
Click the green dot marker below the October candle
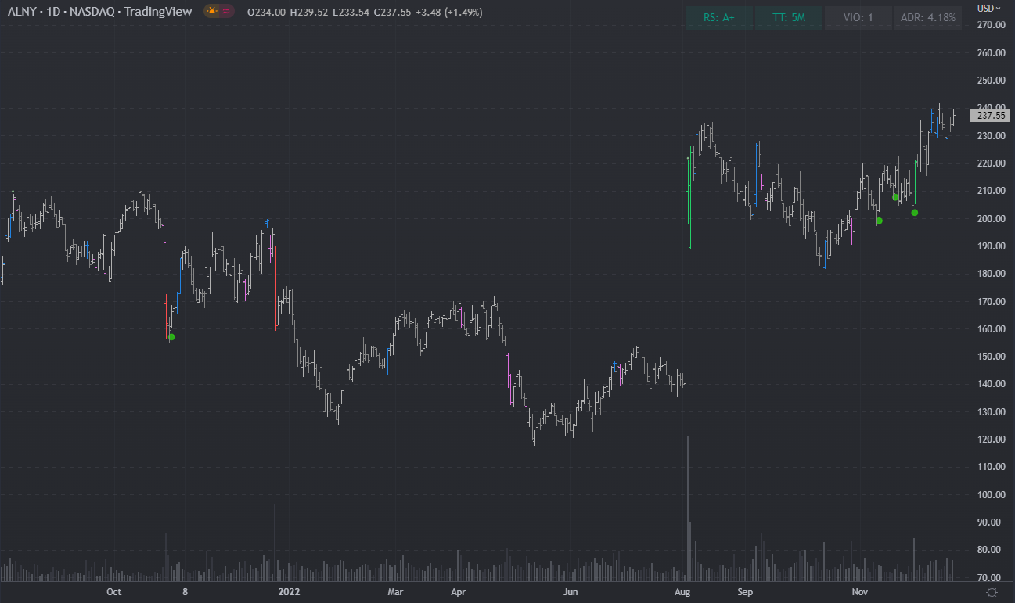tap(171, 337)
